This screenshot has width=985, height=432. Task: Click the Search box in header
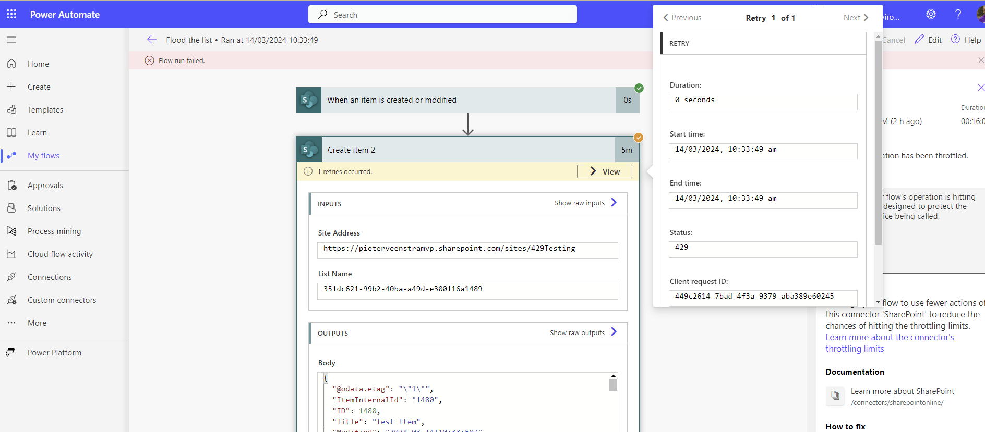point(442,15)
